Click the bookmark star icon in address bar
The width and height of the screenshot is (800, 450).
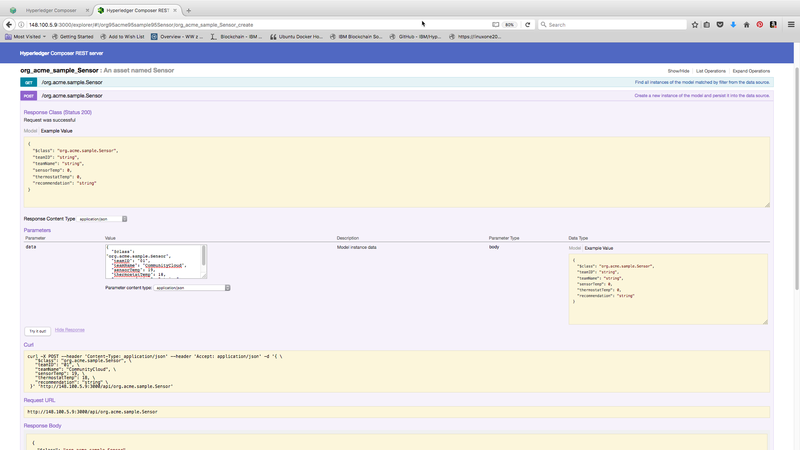click(x=695, y=25)
